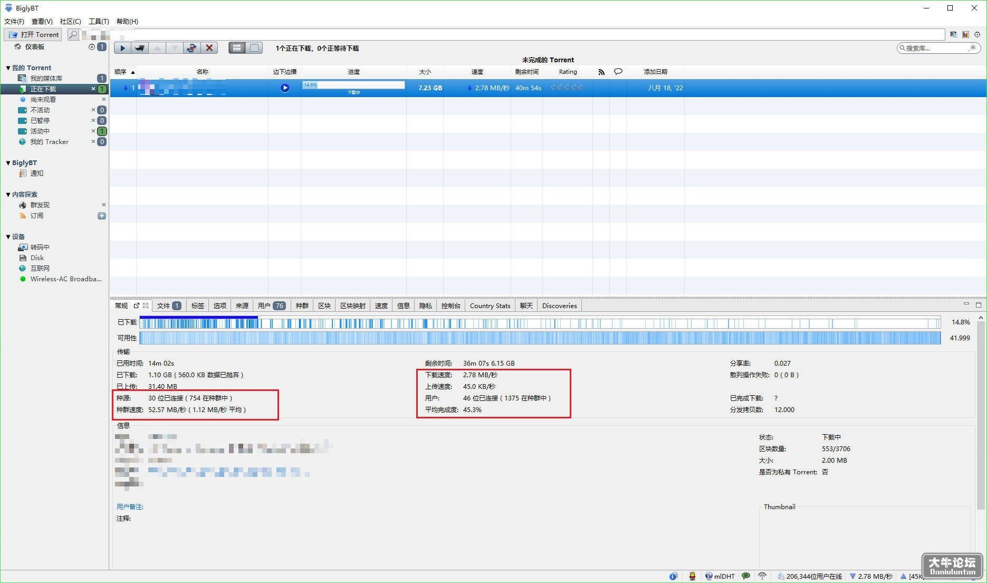The height and width of the screenshot is (583, 987).
Task: Click the gear icon next to 仪表板
Action: [92, 47]
